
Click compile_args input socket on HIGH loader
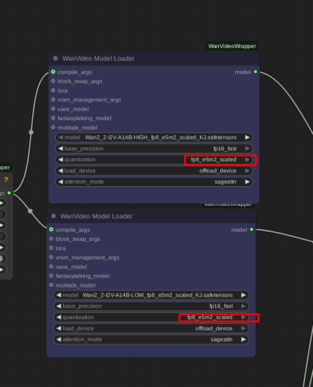(x=53, y=72)
